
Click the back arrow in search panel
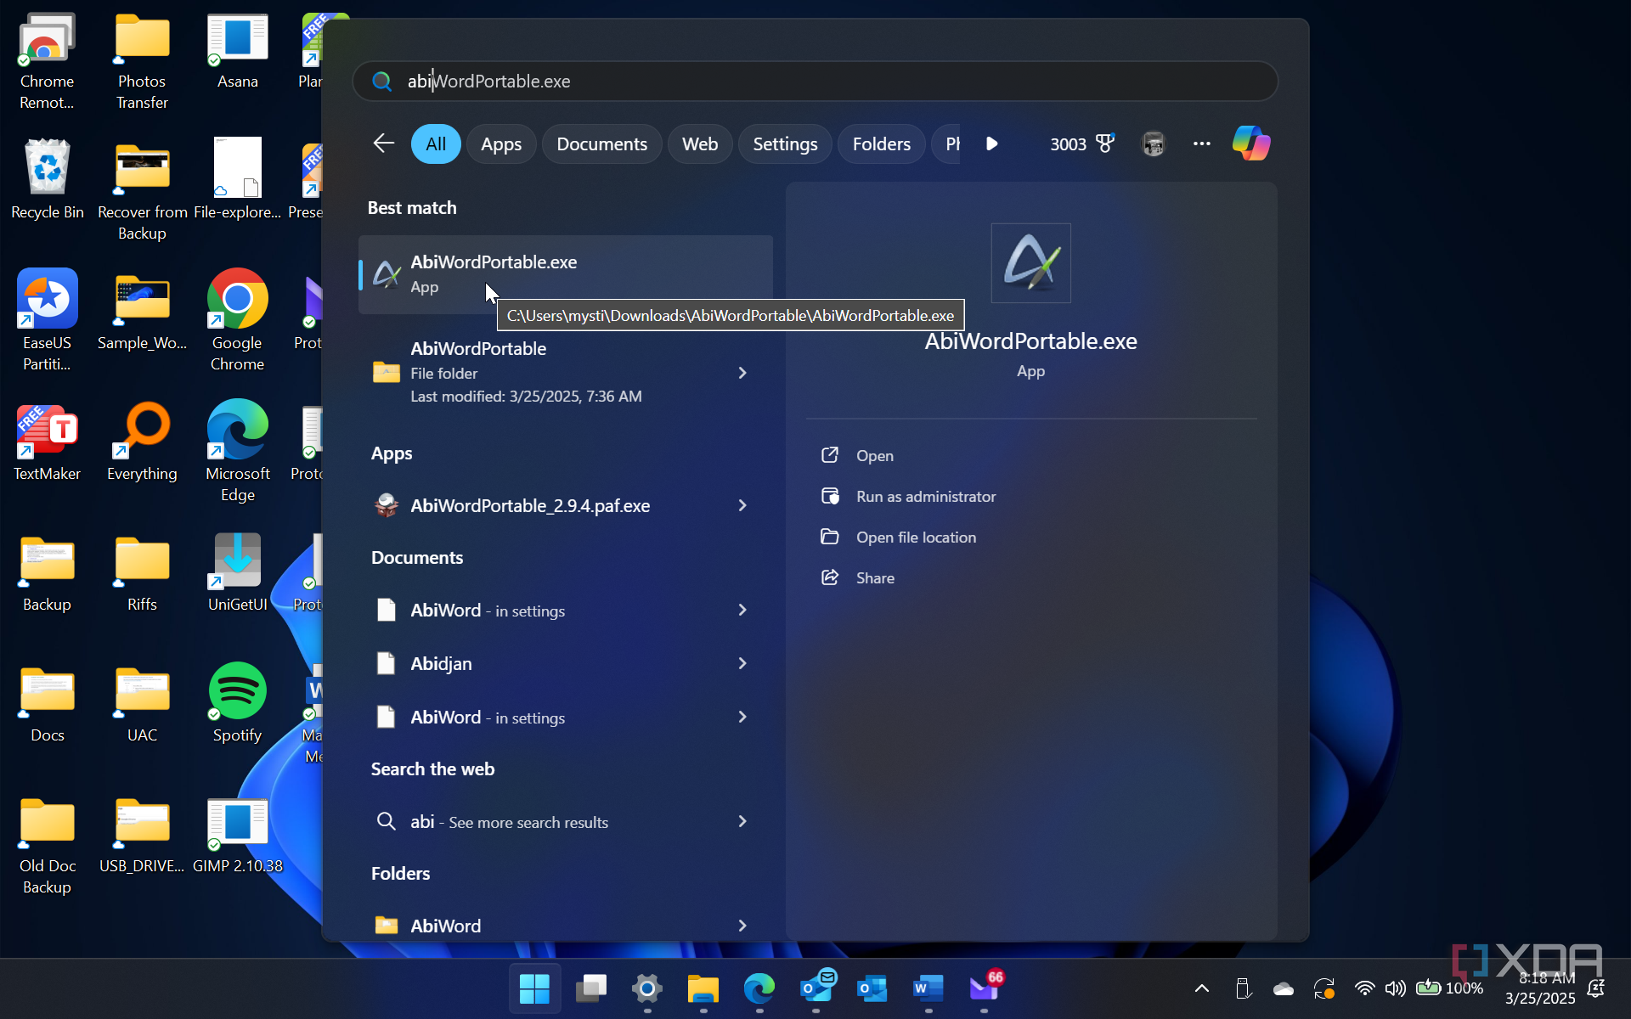coord(384,144)
